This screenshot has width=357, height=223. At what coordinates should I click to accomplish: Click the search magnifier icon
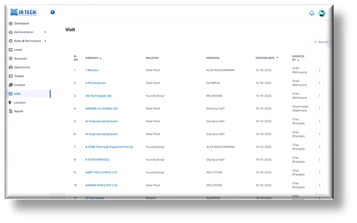315,42
